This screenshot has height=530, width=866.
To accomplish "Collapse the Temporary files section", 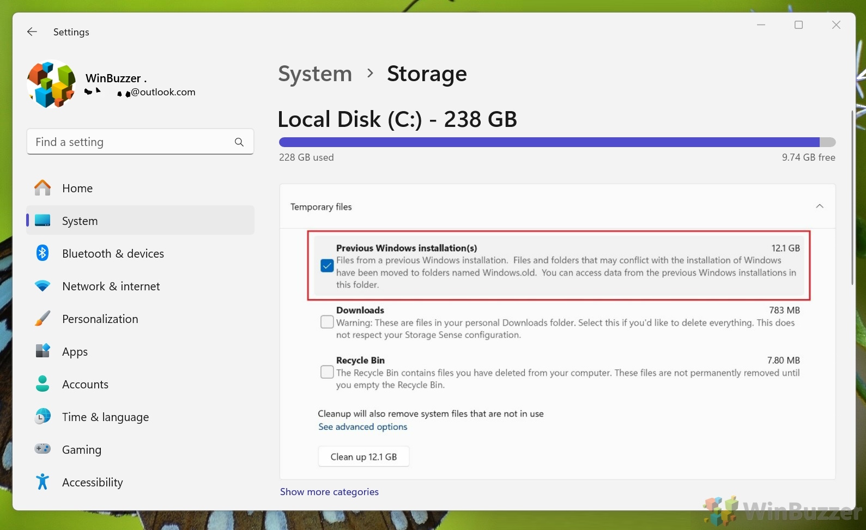I will click(x=819, y=206).
